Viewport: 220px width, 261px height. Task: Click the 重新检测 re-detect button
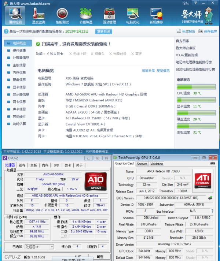(103, 31)
